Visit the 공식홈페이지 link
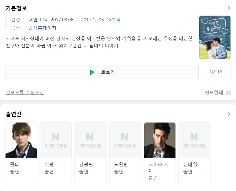The image size is (236, 191). coord(42,28)
